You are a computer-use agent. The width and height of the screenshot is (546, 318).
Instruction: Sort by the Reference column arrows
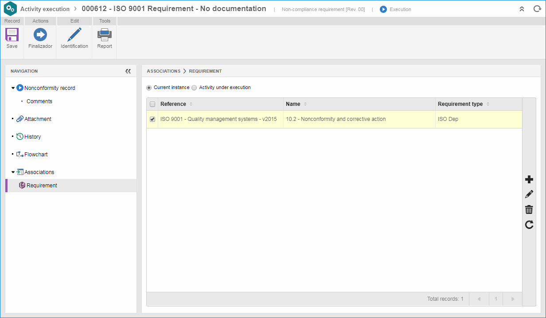pos(191,104)
